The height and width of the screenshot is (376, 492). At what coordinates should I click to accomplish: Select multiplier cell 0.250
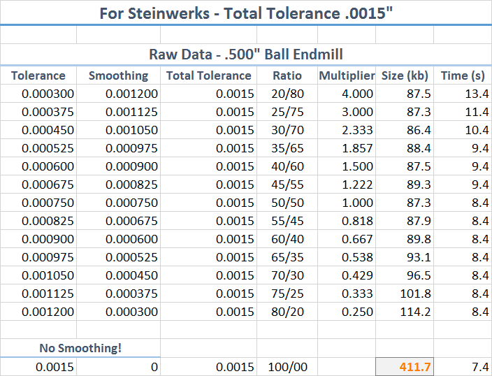[x=347, y=312]
